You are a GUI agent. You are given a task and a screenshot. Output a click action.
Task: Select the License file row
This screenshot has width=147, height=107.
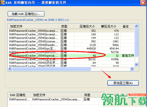(x=71, y=41)
